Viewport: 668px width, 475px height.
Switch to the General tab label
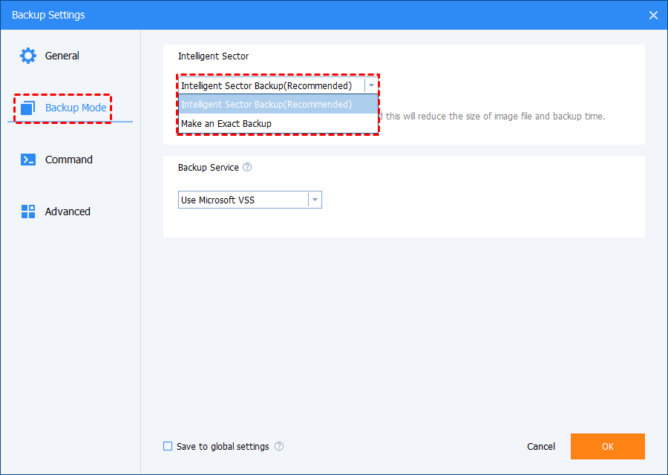click(x=62, y=56)
